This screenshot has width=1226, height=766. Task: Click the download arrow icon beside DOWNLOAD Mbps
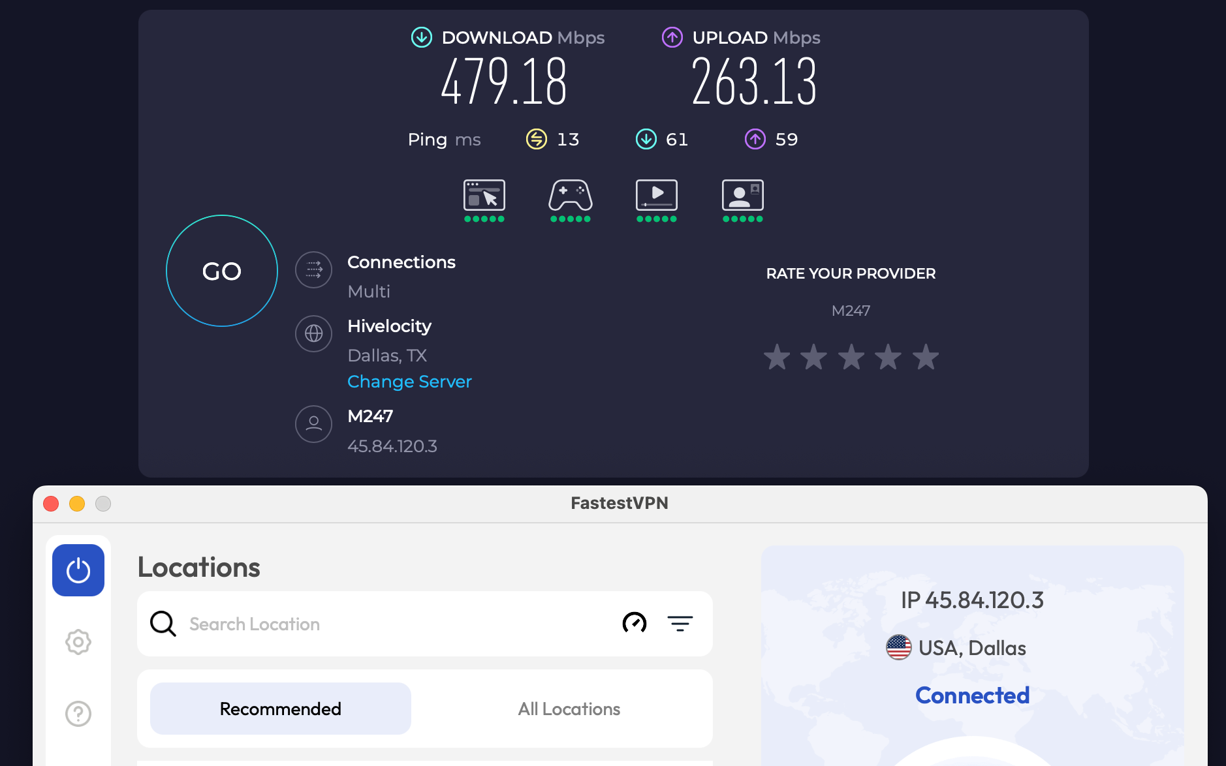[x=422, y=37]
